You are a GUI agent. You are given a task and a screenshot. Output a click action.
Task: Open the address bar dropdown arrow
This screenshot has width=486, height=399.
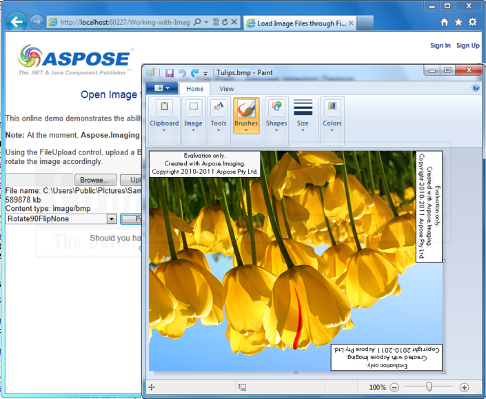coord(206,22)
